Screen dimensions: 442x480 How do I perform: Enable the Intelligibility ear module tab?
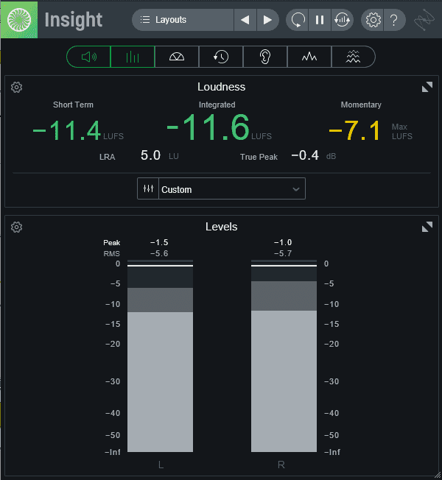(265, 57)
